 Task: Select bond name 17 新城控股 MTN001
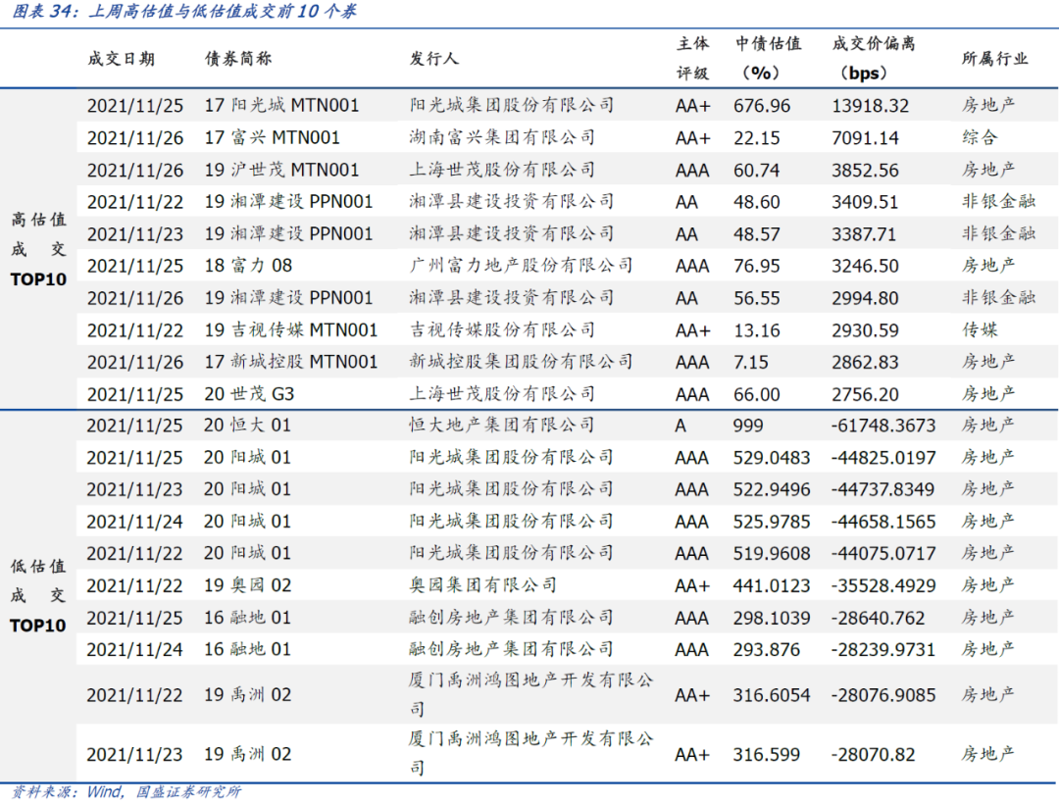coord(291,362)
